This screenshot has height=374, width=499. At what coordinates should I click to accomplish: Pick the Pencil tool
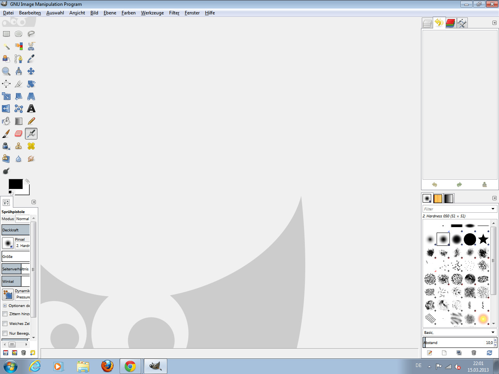[31, 121]
